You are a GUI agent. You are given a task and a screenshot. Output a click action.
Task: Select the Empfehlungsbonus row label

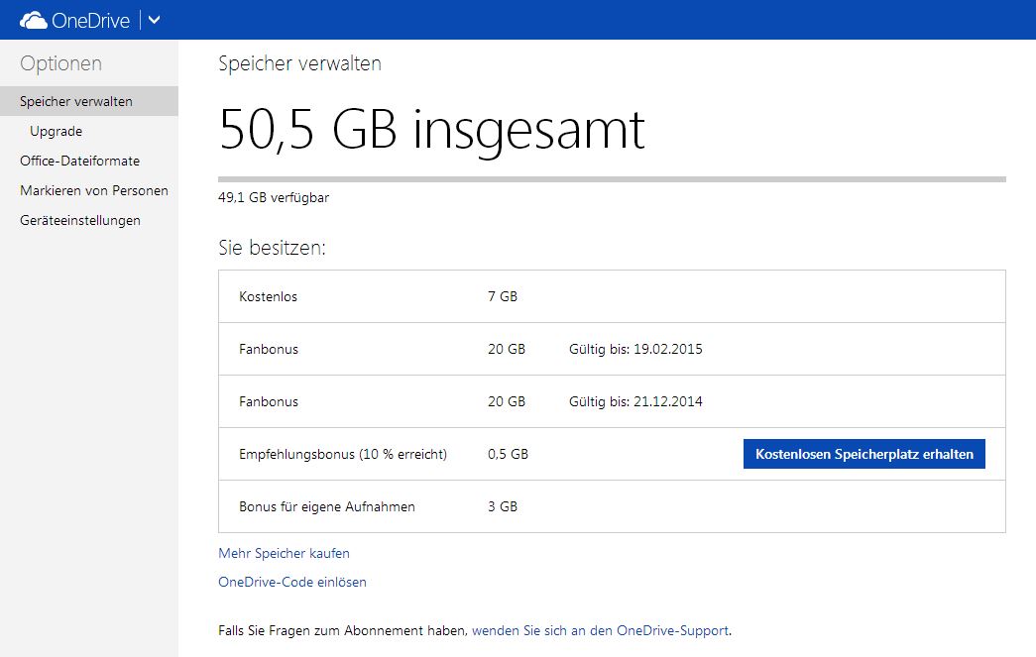343,454
